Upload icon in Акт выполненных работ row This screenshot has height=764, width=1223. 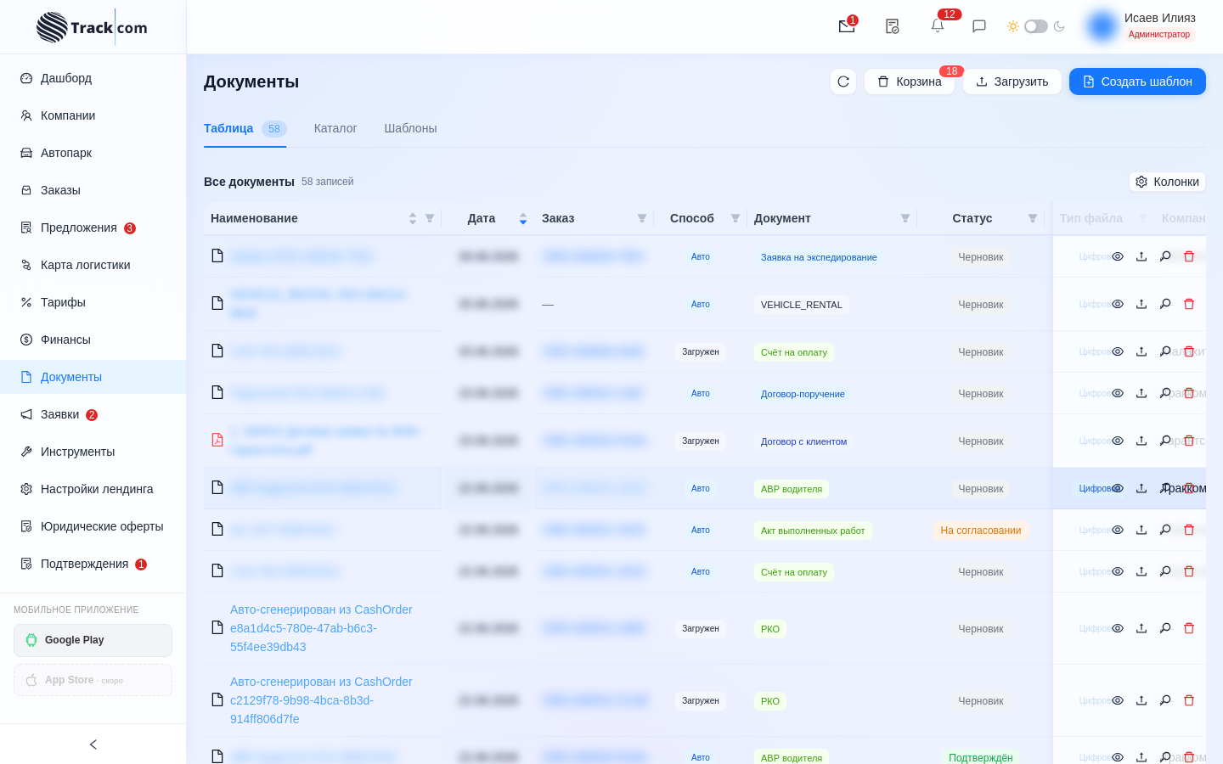point(1141,530)
